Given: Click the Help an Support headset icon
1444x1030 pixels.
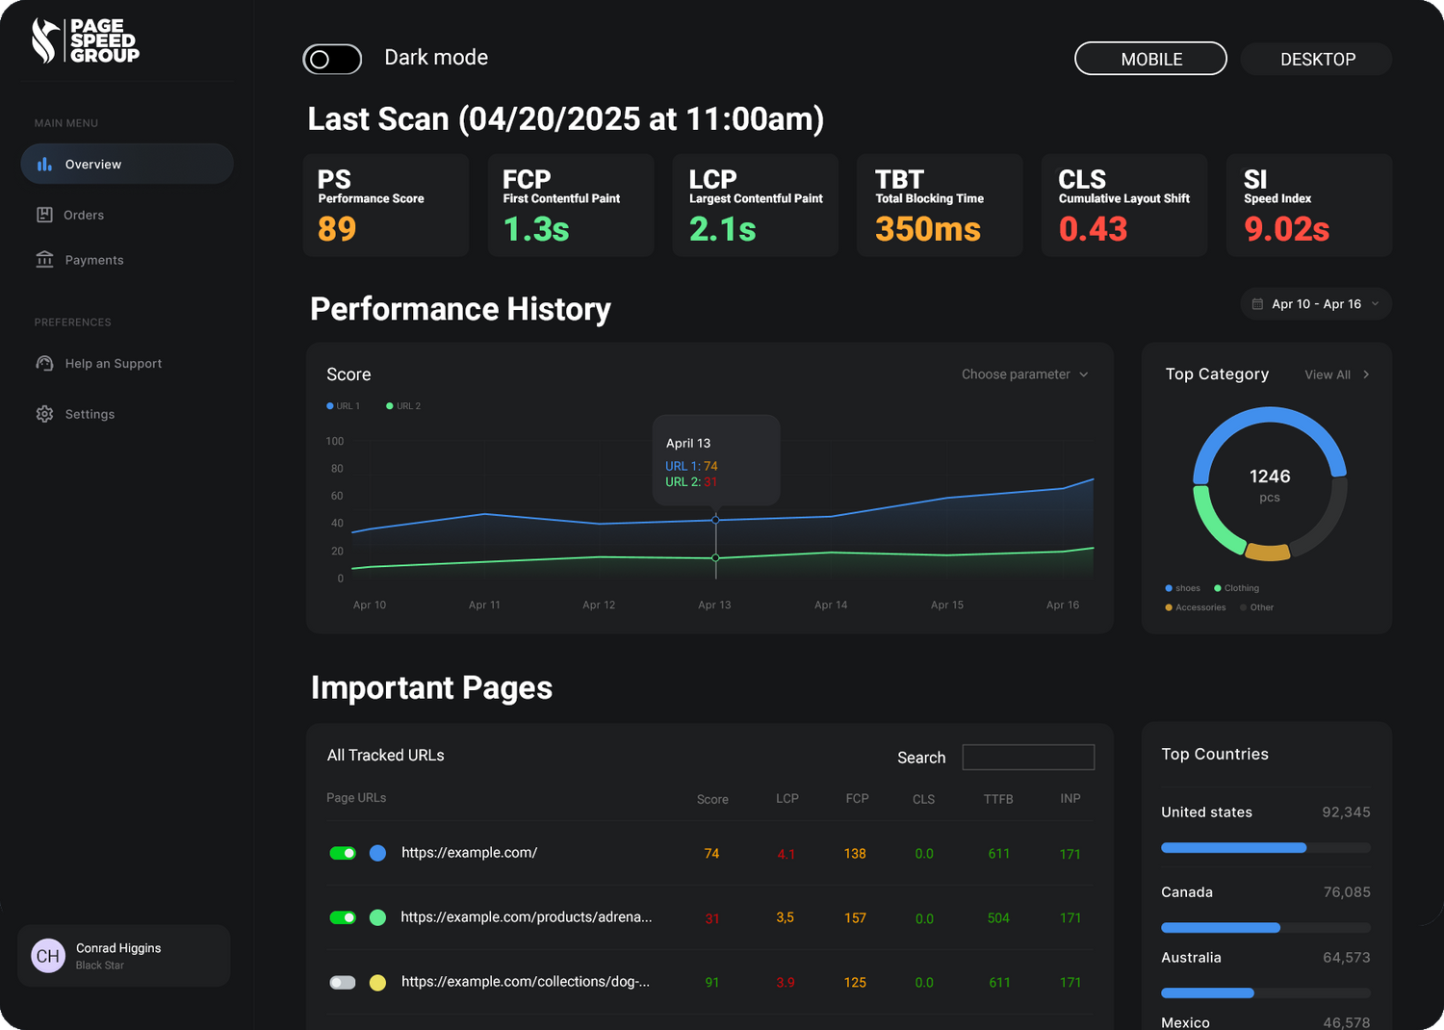Looking at the screenshot, I should tap(44, 363).
